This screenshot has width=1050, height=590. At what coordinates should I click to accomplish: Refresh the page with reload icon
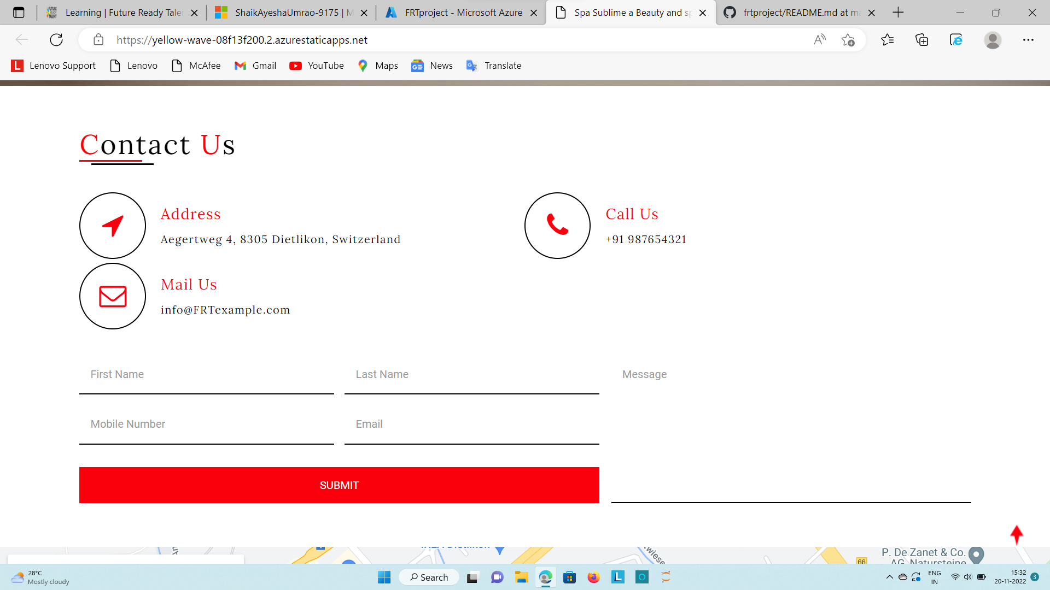pos(56,40)
